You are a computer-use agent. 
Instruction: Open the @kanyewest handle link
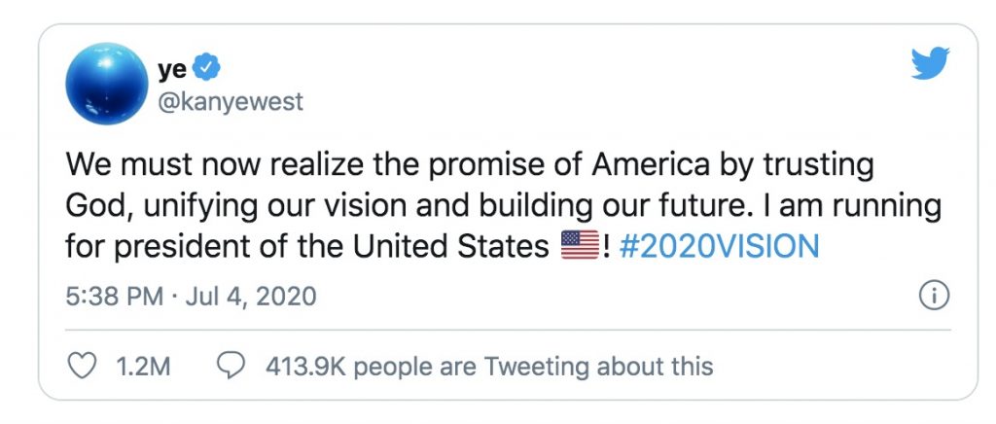(x=230, y=101)
